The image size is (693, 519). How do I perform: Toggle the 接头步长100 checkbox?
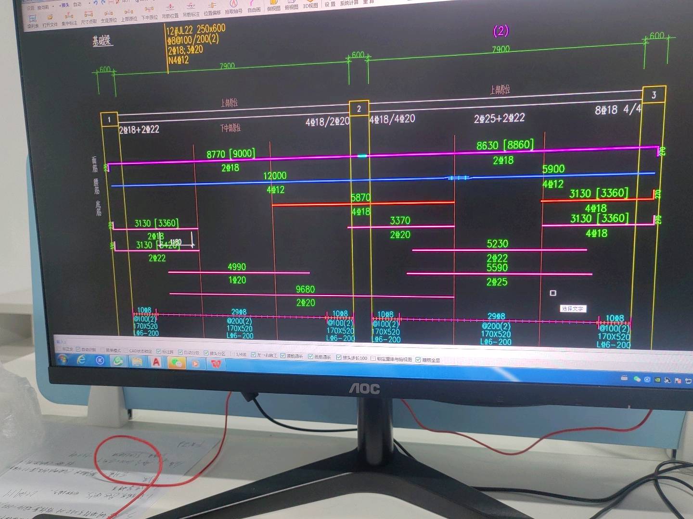(x=339, y=357)
